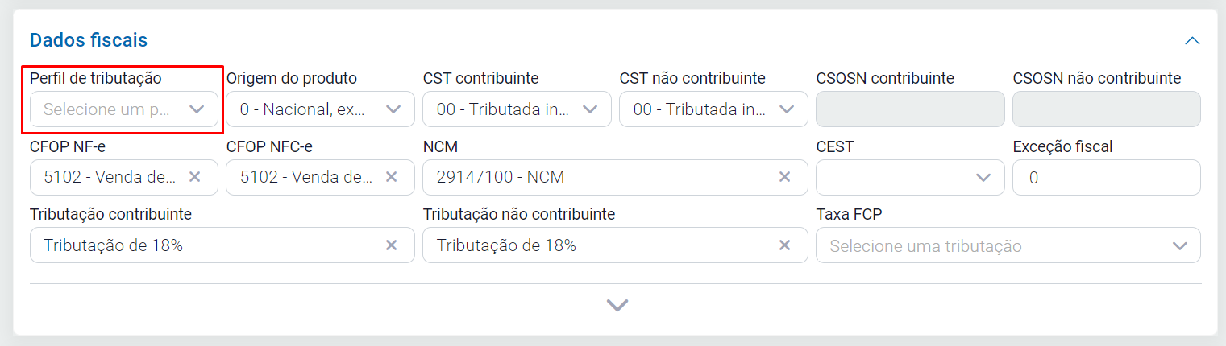
Task: Clear the CFOP NFC-e selected value
Action: (391, 177)
